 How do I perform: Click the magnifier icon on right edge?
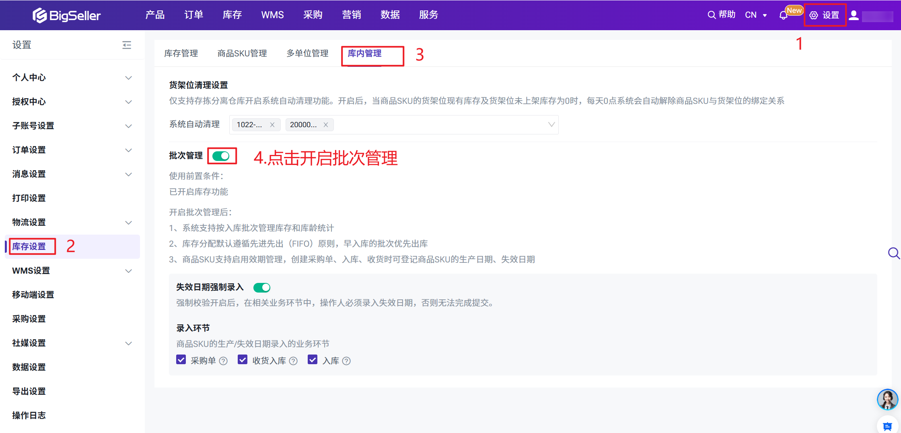point(893,253)
